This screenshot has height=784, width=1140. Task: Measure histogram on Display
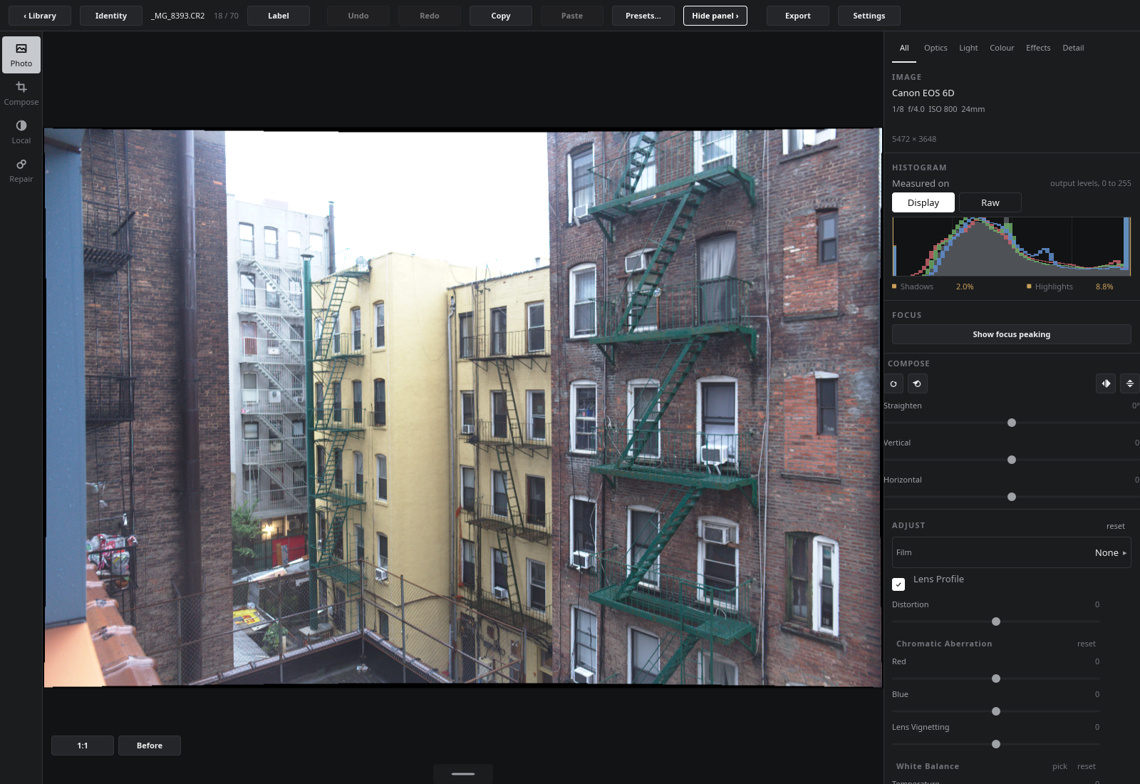(x=923, y=202)
